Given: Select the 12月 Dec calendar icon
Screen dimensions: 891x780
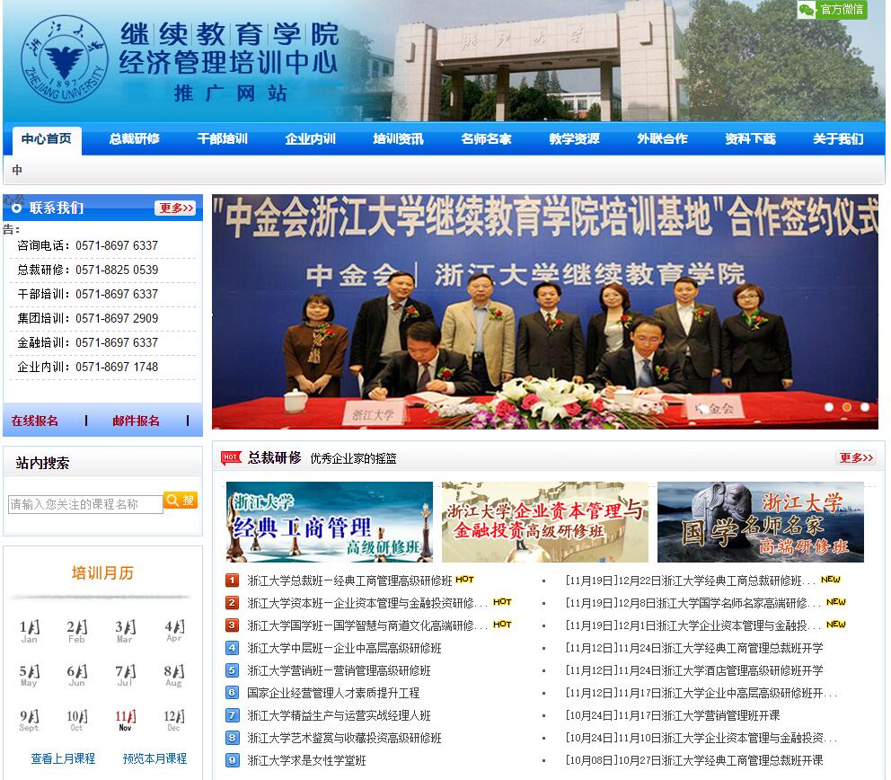Looking at the screenshot, I should click(x=174, y=721).
